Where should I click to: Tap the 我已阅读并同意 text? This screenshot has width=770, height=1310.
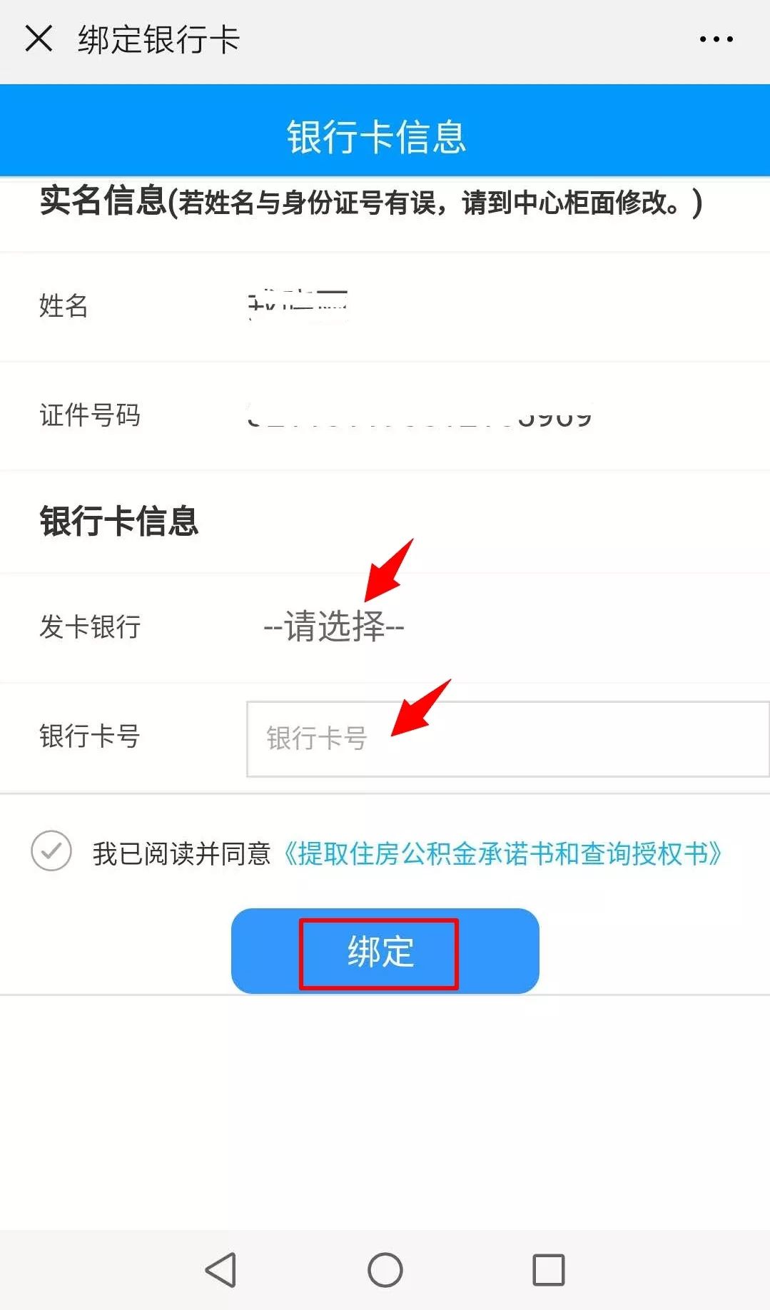[x=182, y=853]
